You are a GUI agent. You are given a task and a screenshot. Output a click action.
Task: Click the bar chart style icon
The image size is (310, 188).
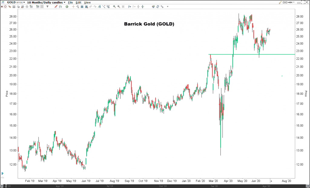click(60, 7)
